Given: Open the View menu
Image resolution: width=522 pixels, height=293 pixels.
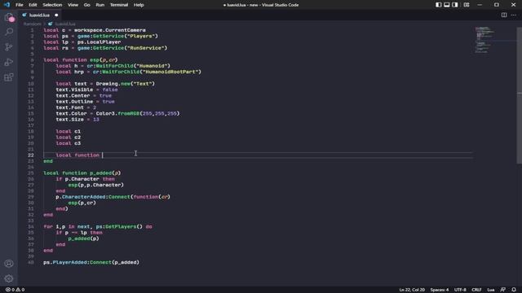Looking at the screenshot, I should click(73, 5).
